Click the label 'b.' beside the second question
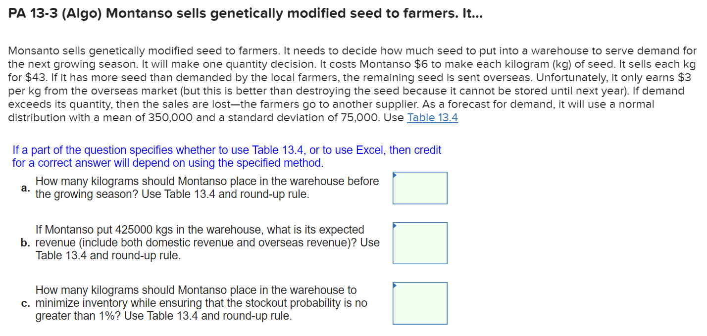Viewport: 707px width, 336px height. (x=25, y=243)
